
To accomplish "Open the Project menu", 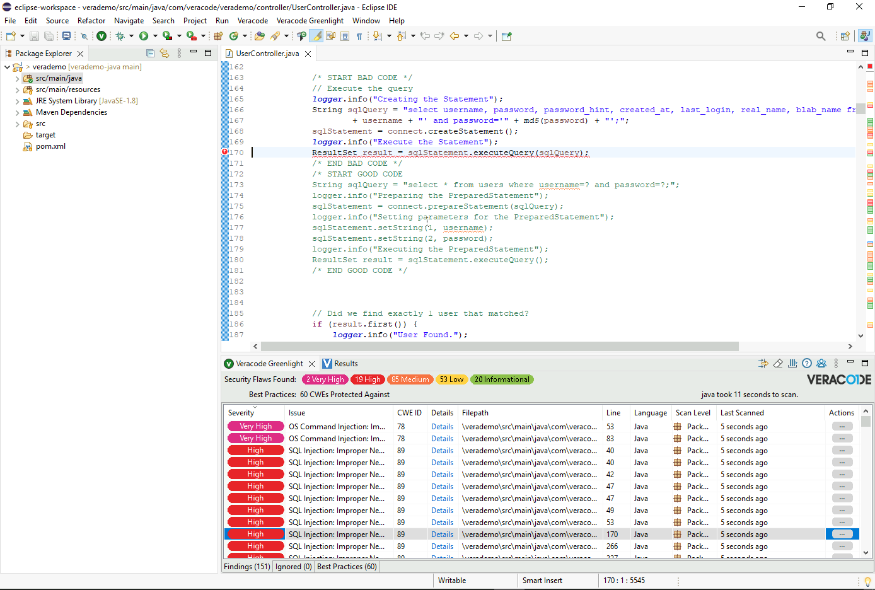I will coord(195,21).
